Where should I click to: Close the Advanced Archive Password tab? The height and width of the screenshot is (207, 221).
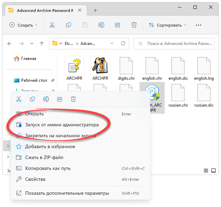79,10
